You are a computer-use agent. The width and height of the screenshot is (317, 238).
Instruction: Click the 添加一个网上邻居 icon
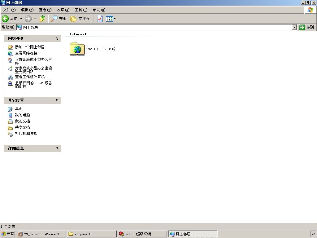(10, 47)
